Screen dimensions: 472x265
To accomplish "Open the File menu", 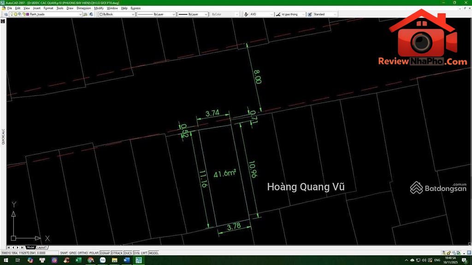I will 10,8.
